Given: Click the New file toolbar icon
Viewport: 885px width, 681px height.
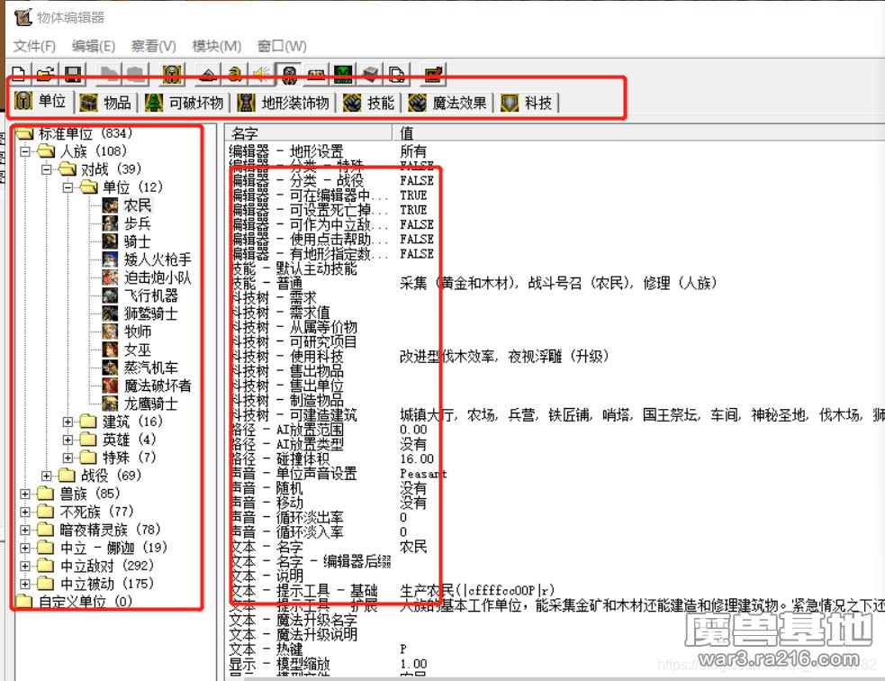Looking at the screenshot, I should [x=19, y=75].
